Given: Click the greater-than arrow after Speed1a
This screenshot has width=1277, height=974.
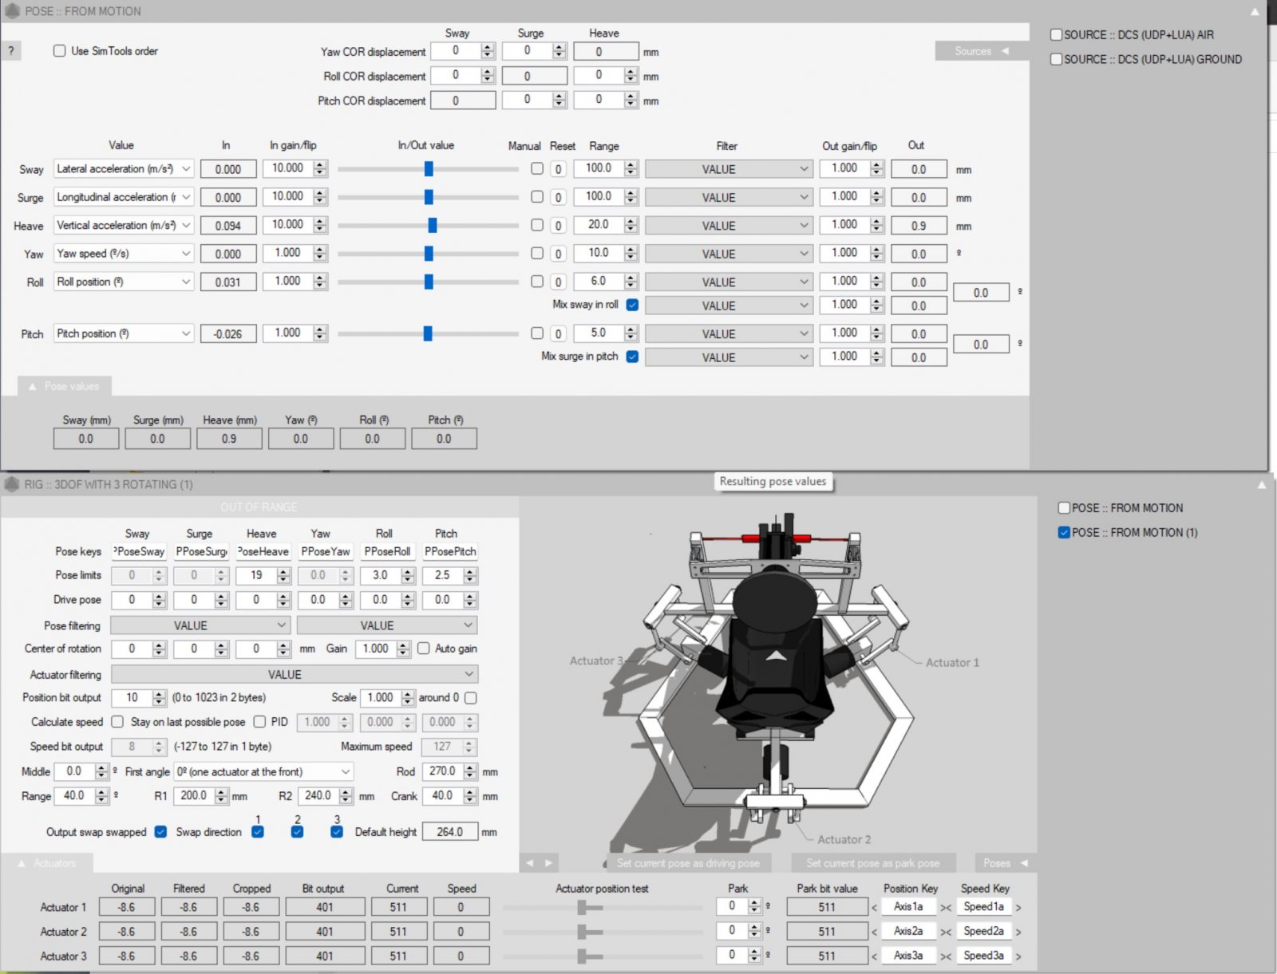Looking at the screenshot, I should tap(1018, 907).
